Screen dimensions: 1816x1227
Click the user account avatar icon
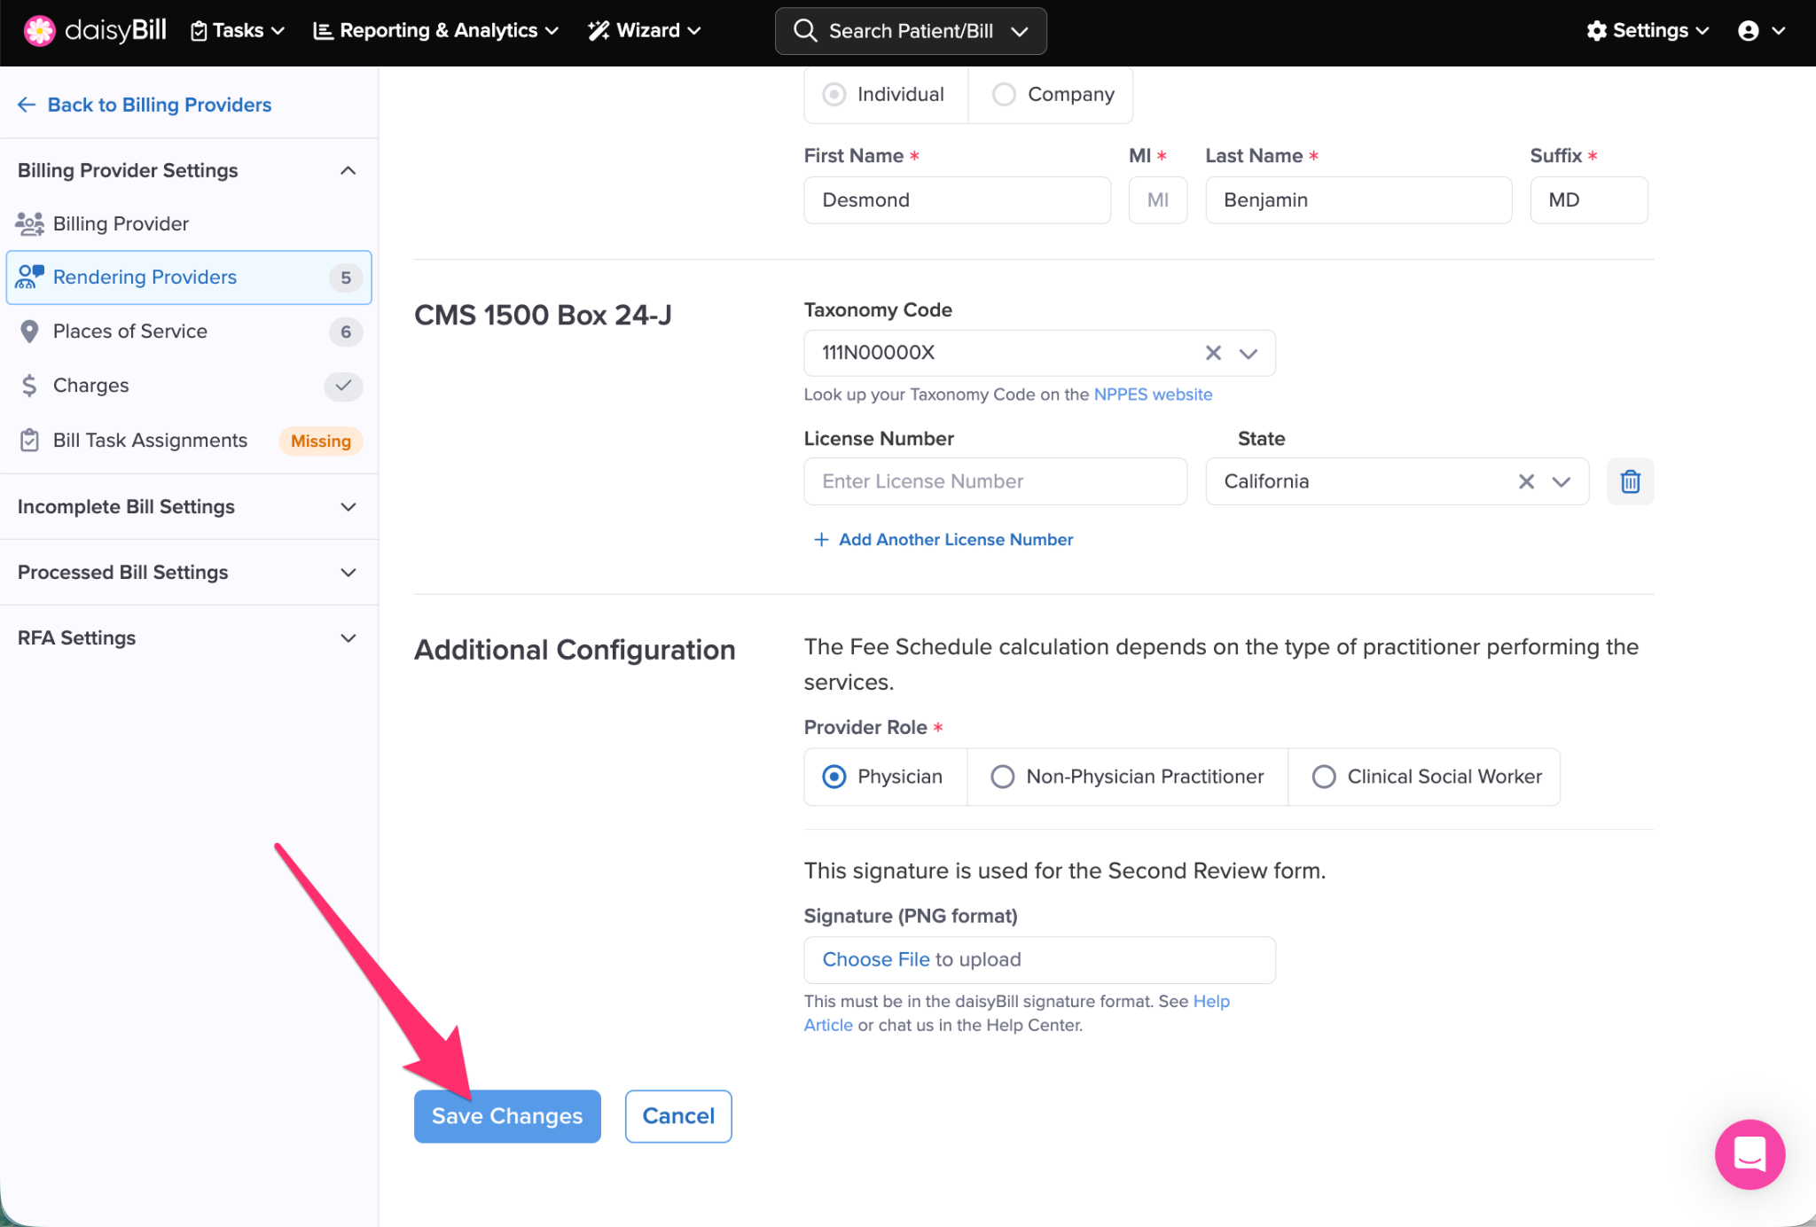[1748, 31]
